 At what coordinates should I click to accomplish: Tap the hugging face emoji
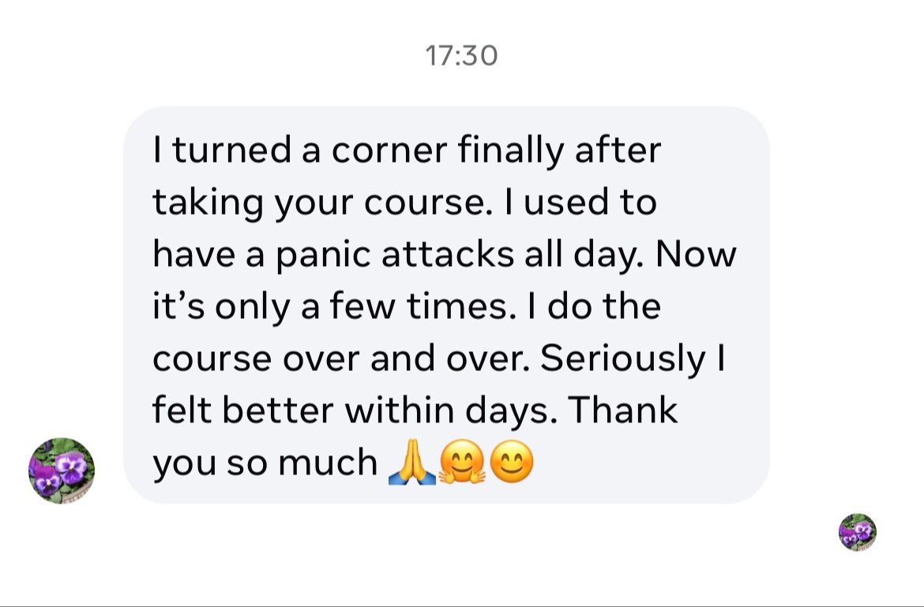pyautogui.click(x=461, y=463)
